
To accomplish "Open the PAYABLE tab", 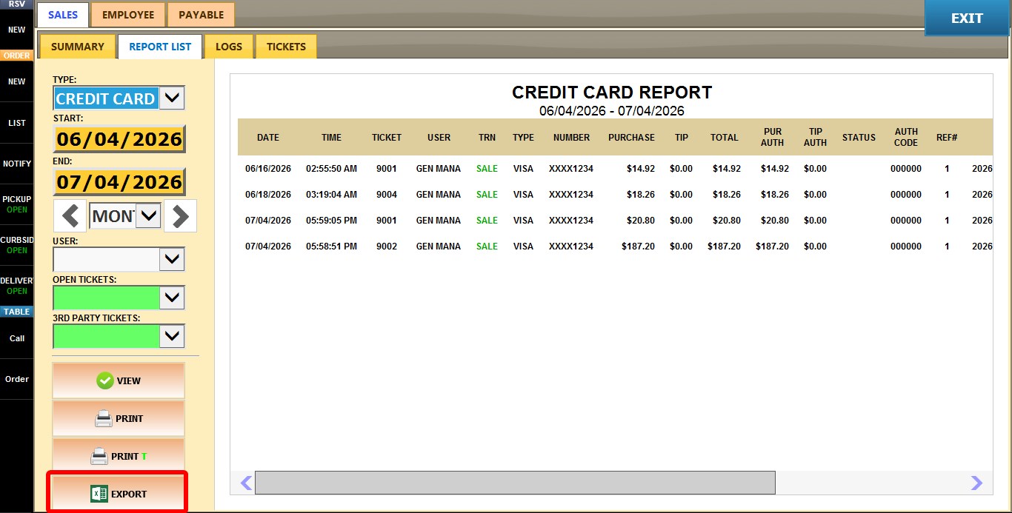I will click(x=201, y=15).
